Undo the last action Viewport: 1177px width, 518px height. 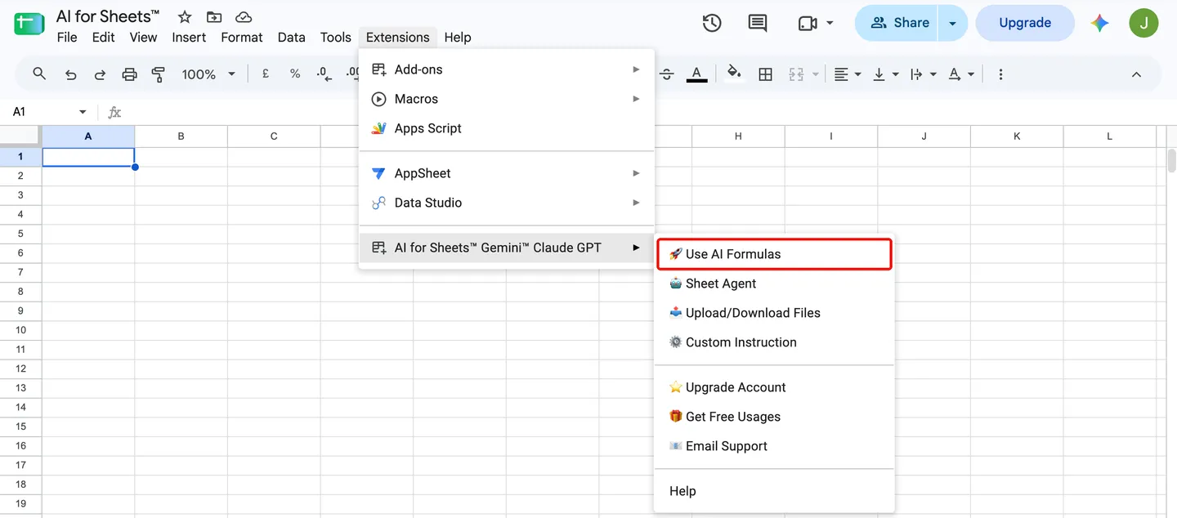pos(70,74)
